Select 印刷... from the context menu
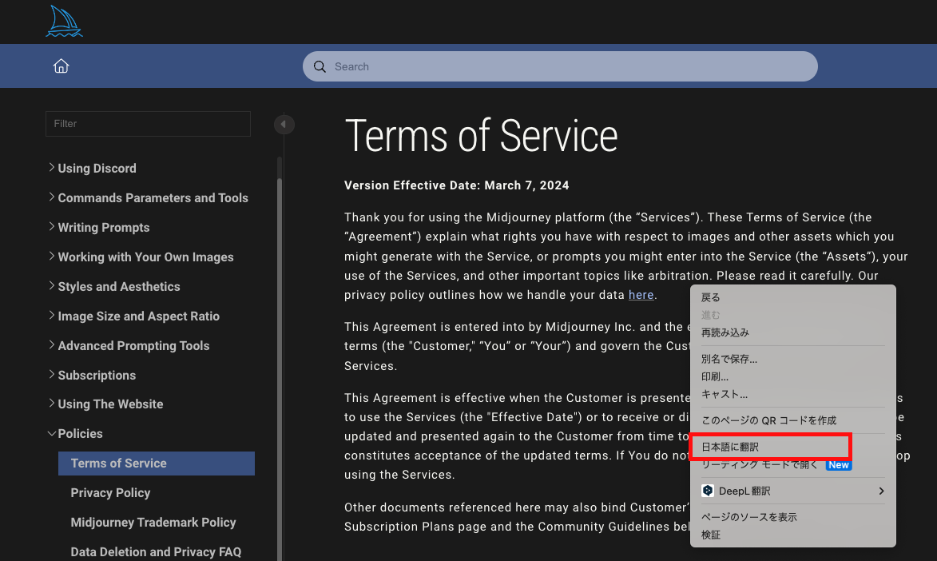 click(x=715, y=376)
